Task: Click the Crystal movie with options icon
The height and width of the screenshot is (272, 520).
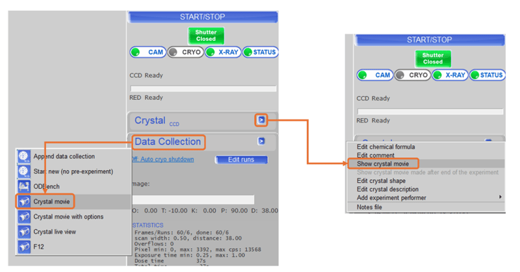Action: (x=24, y=217)
